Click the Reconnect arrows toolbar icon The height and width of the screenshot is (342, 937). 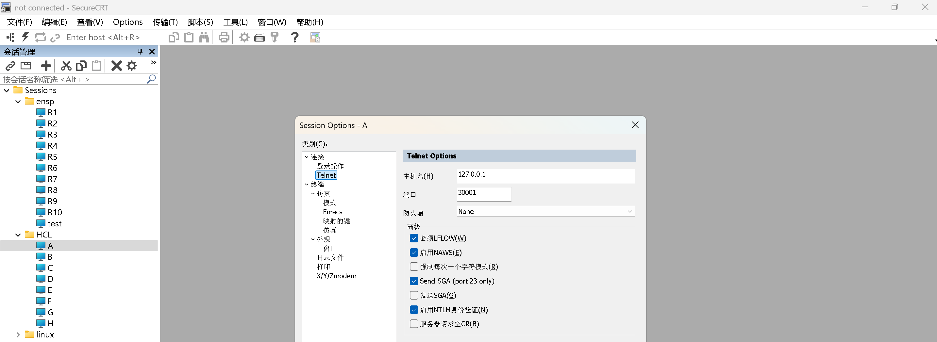41,37
